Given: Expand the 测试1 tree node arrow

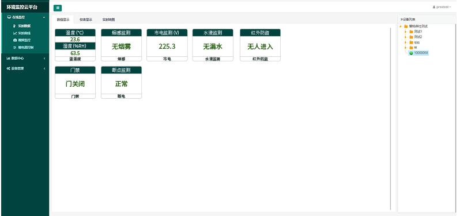Looking at the screenshot, I should [x=405, y=32].
